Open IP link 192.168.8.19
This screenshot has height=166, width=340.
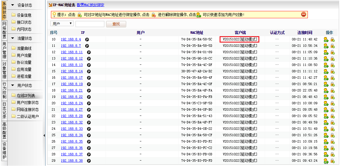pos(72,84)
